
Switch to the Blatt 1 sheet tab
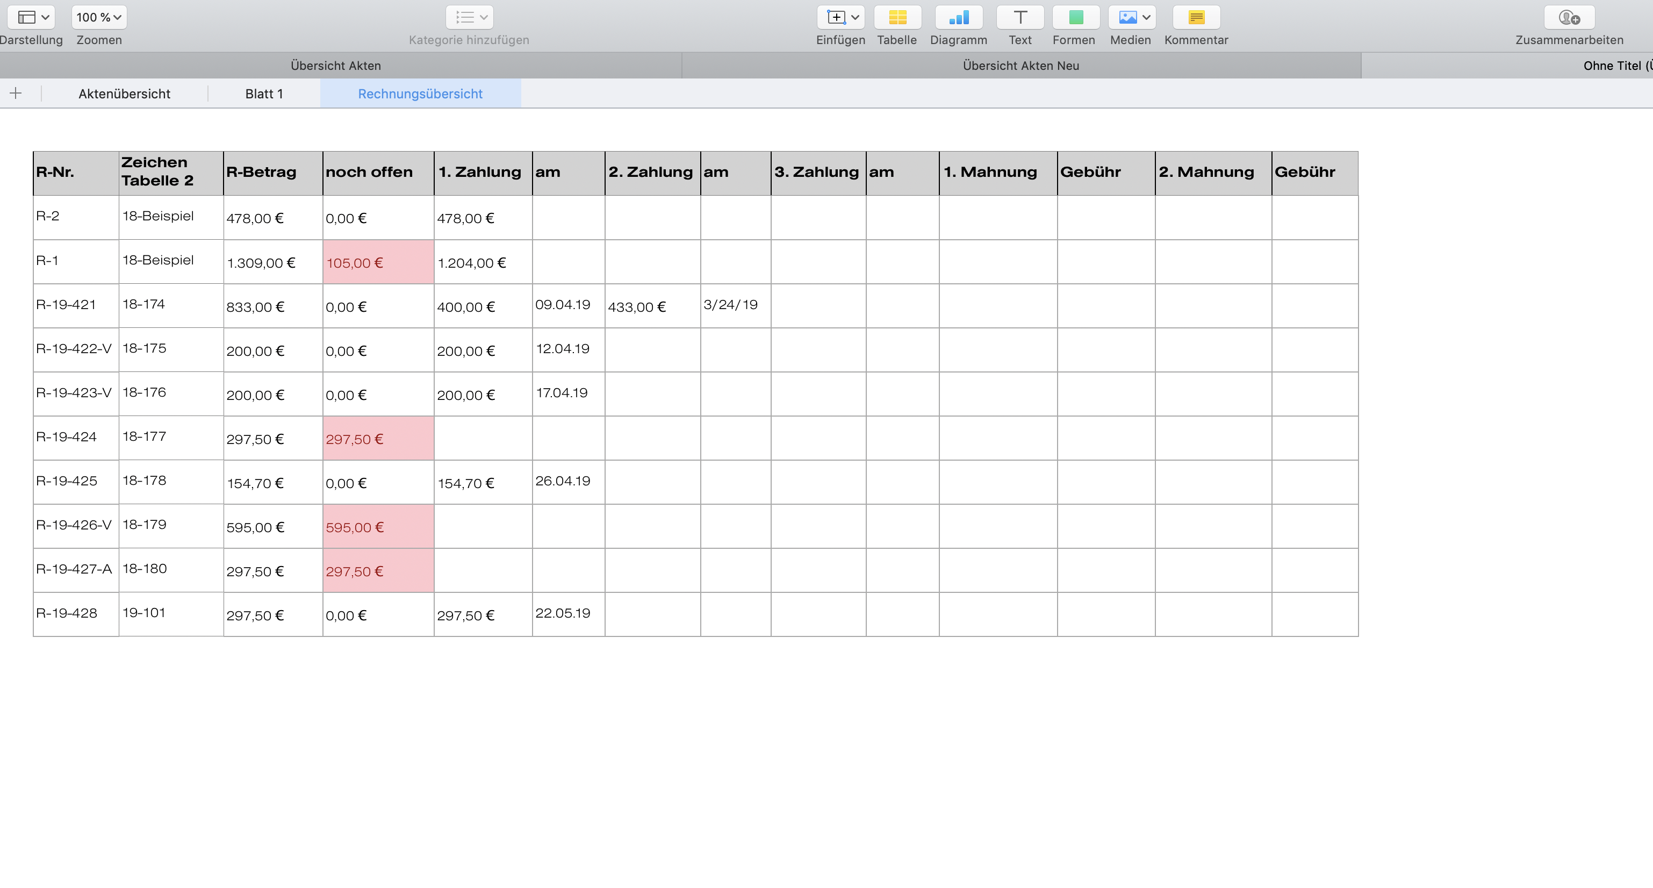click(x=264, y=94)
